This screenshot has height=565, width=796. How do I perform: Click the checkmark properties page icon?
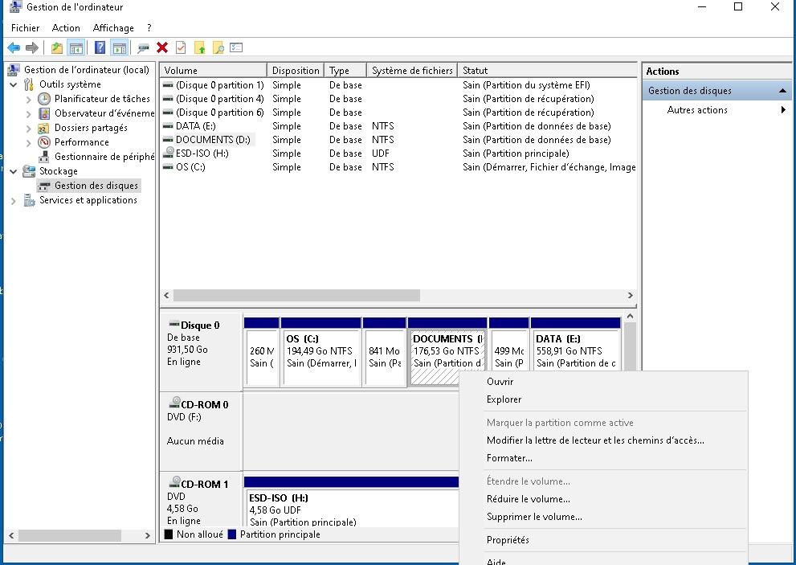181,48
